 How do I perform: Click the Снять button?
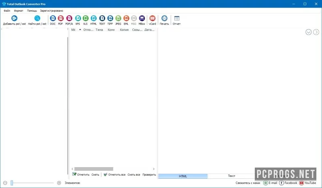(x=95, y=175)
